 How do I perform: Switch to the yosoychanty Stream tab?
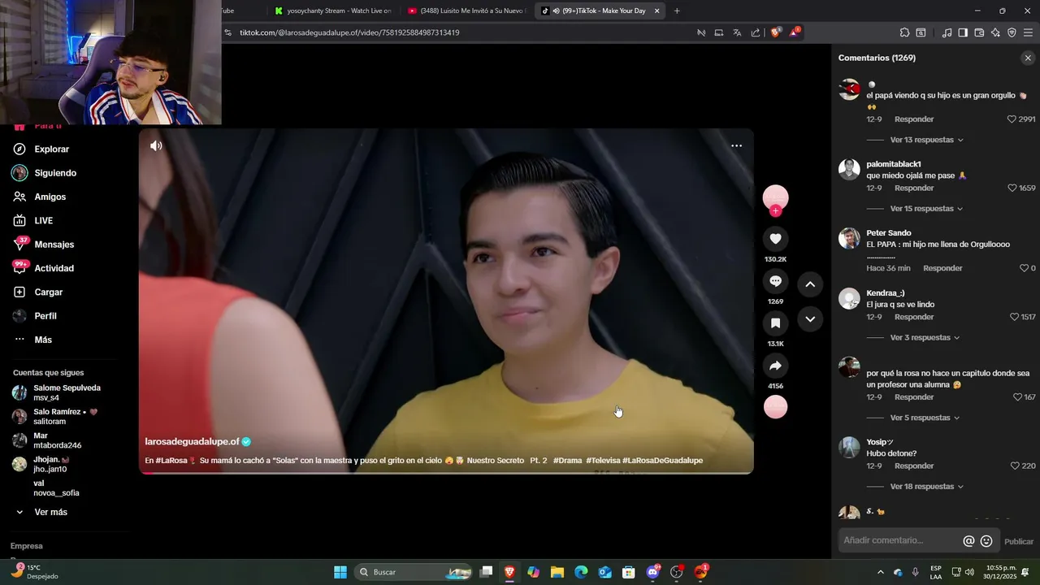point(333,11)
